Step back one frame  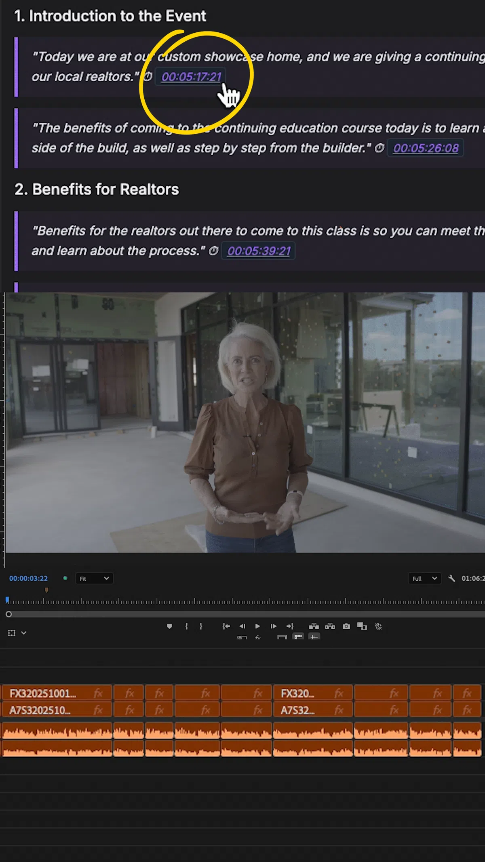242,626
